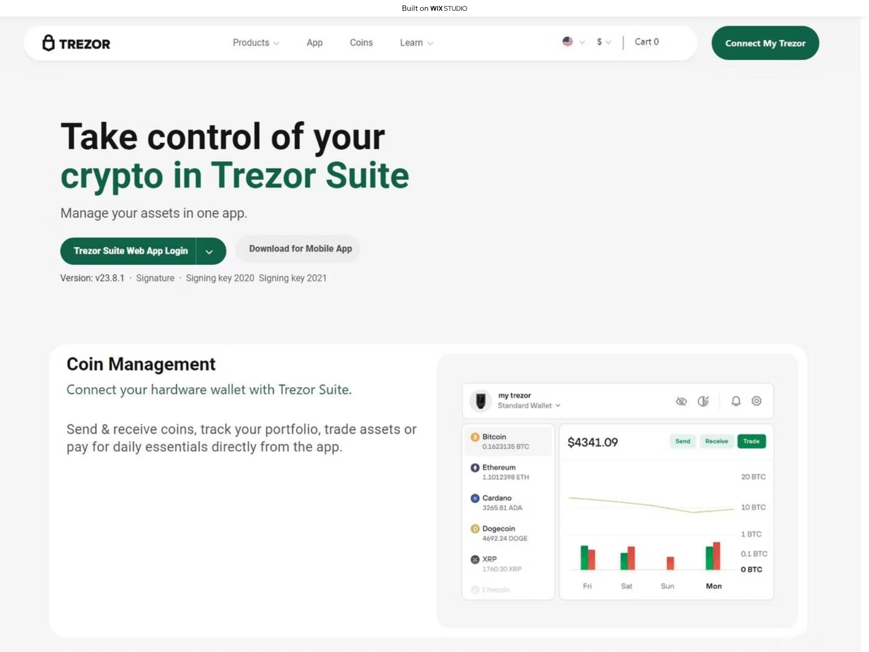
Task: Select the Cardano account row
Action: 508,503
